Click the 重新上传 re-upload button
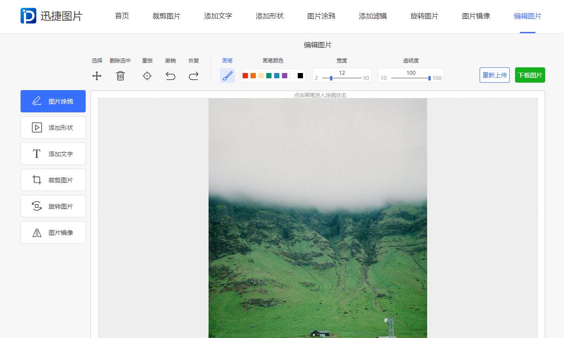Image resolution: width=564 pixels, height=338 pixels. tap(494, 75)
